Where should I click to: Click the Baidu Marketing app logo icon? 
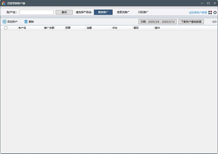[x=4, y=3]
